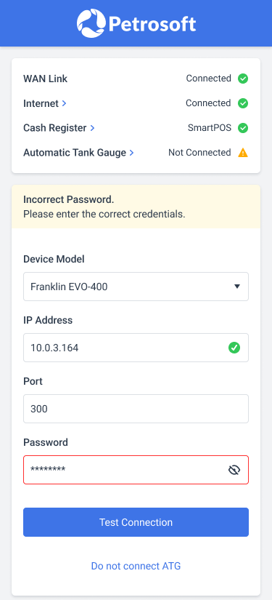
Task: Click the SmartPOS green check icon
Action: [243, 128]
